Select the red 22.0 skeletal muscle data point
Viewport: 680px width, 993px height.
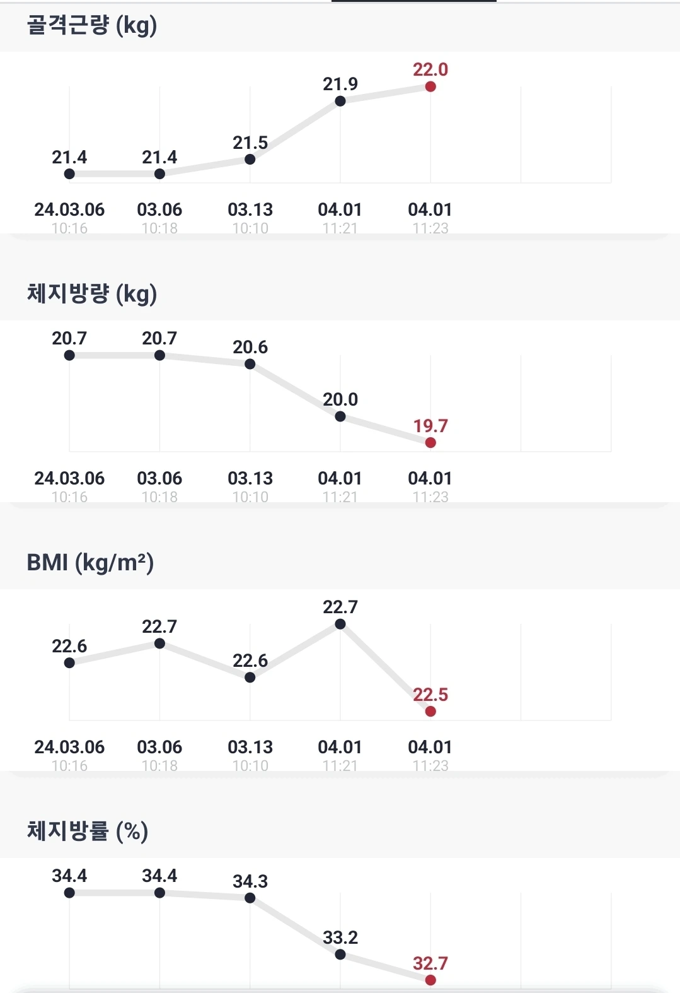pyautogui.click(x=430, y=86)
